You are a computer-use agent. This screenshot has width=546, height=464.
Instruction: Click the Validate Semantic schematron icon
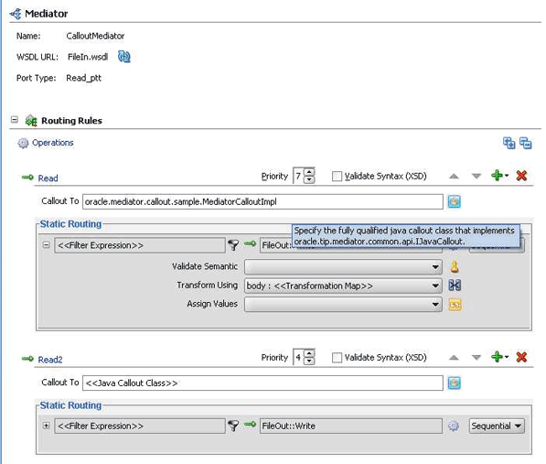[455, 267]
